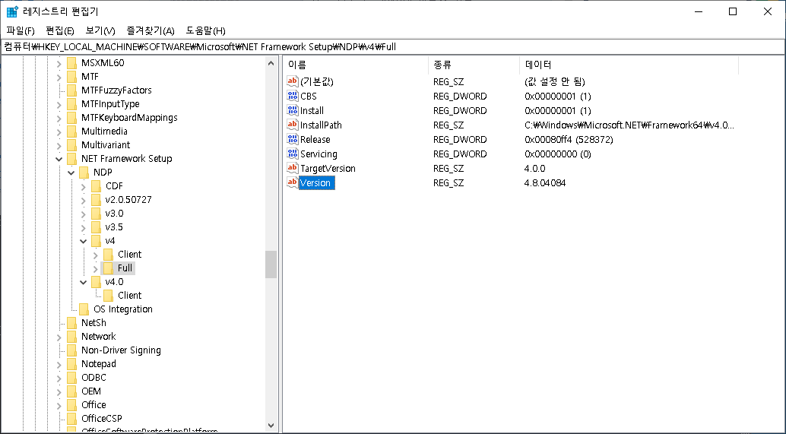Image resolution: width=786 pixels, height=434 pixels.
Task: Select the TargetVersion value name
Action: pos(328,169)
